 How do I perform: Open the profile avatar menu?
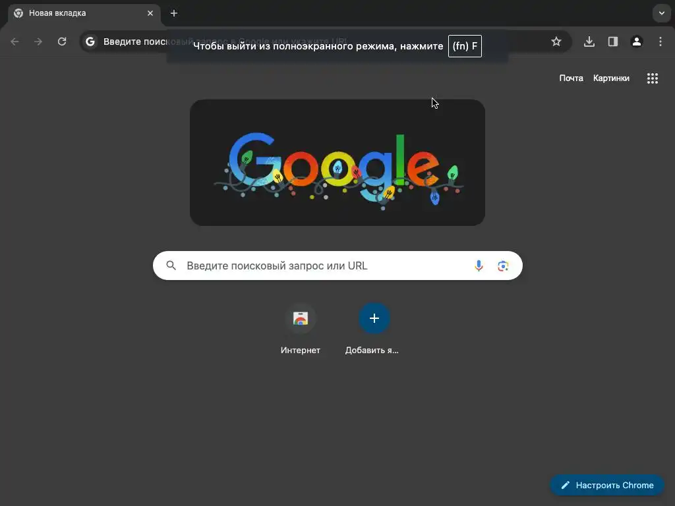click(x=637, y=42)
